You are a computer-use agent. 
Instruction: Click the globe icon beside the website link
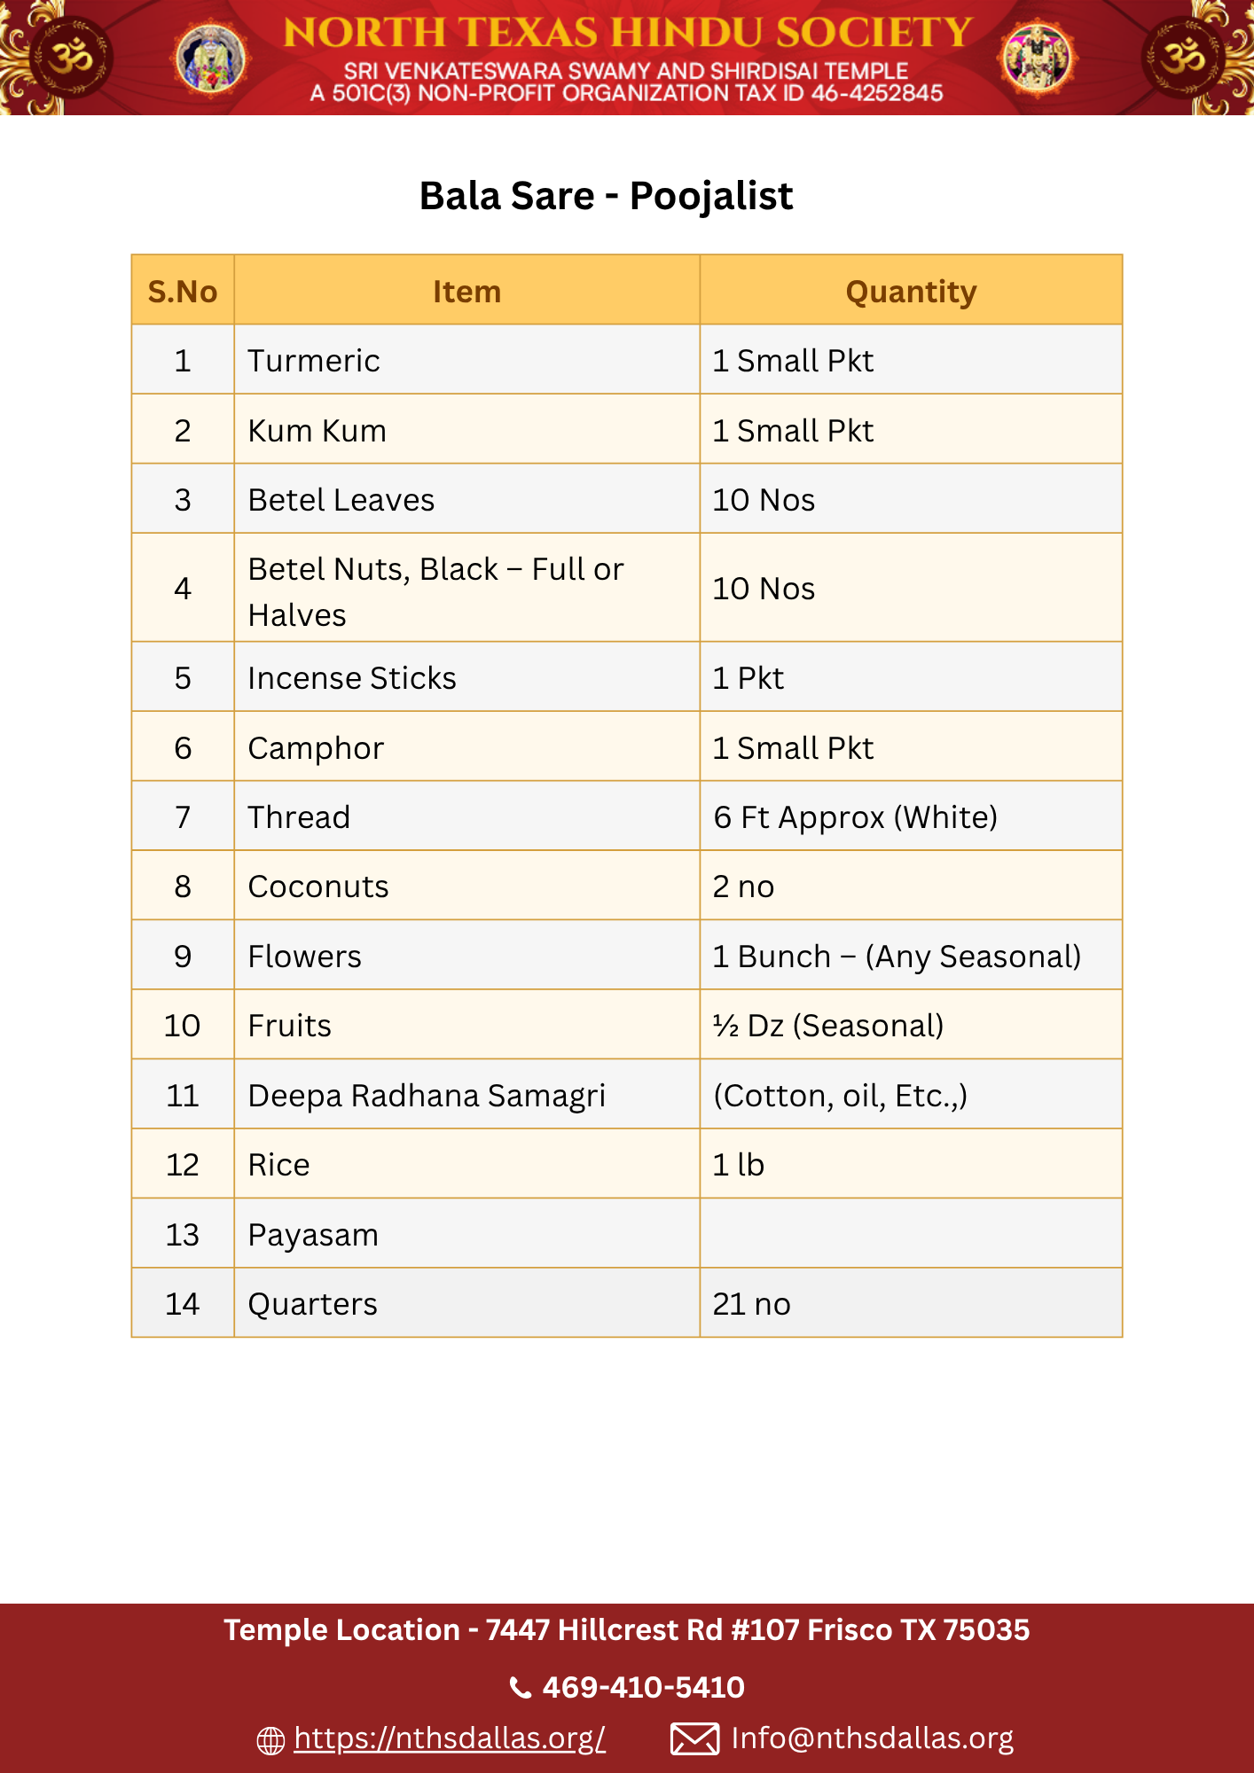coord(270,1740)
